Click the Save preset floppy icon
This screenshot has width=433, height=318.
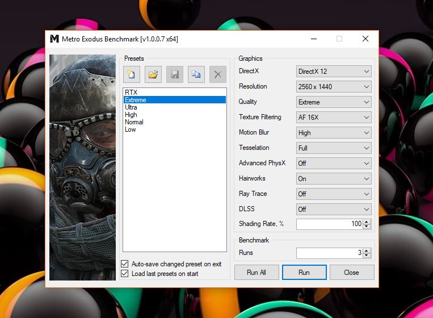tap(175, 74)
